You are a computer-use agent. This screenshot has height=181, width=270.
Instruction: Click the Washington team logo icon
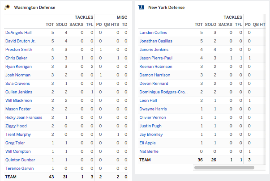click(7, 8)
